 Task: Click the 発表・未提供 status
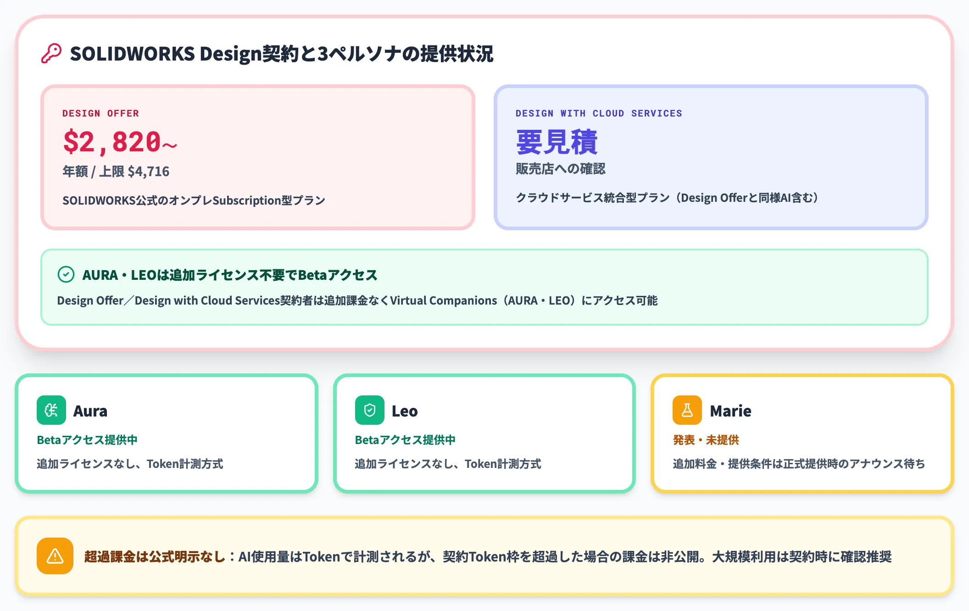[706, 440]
